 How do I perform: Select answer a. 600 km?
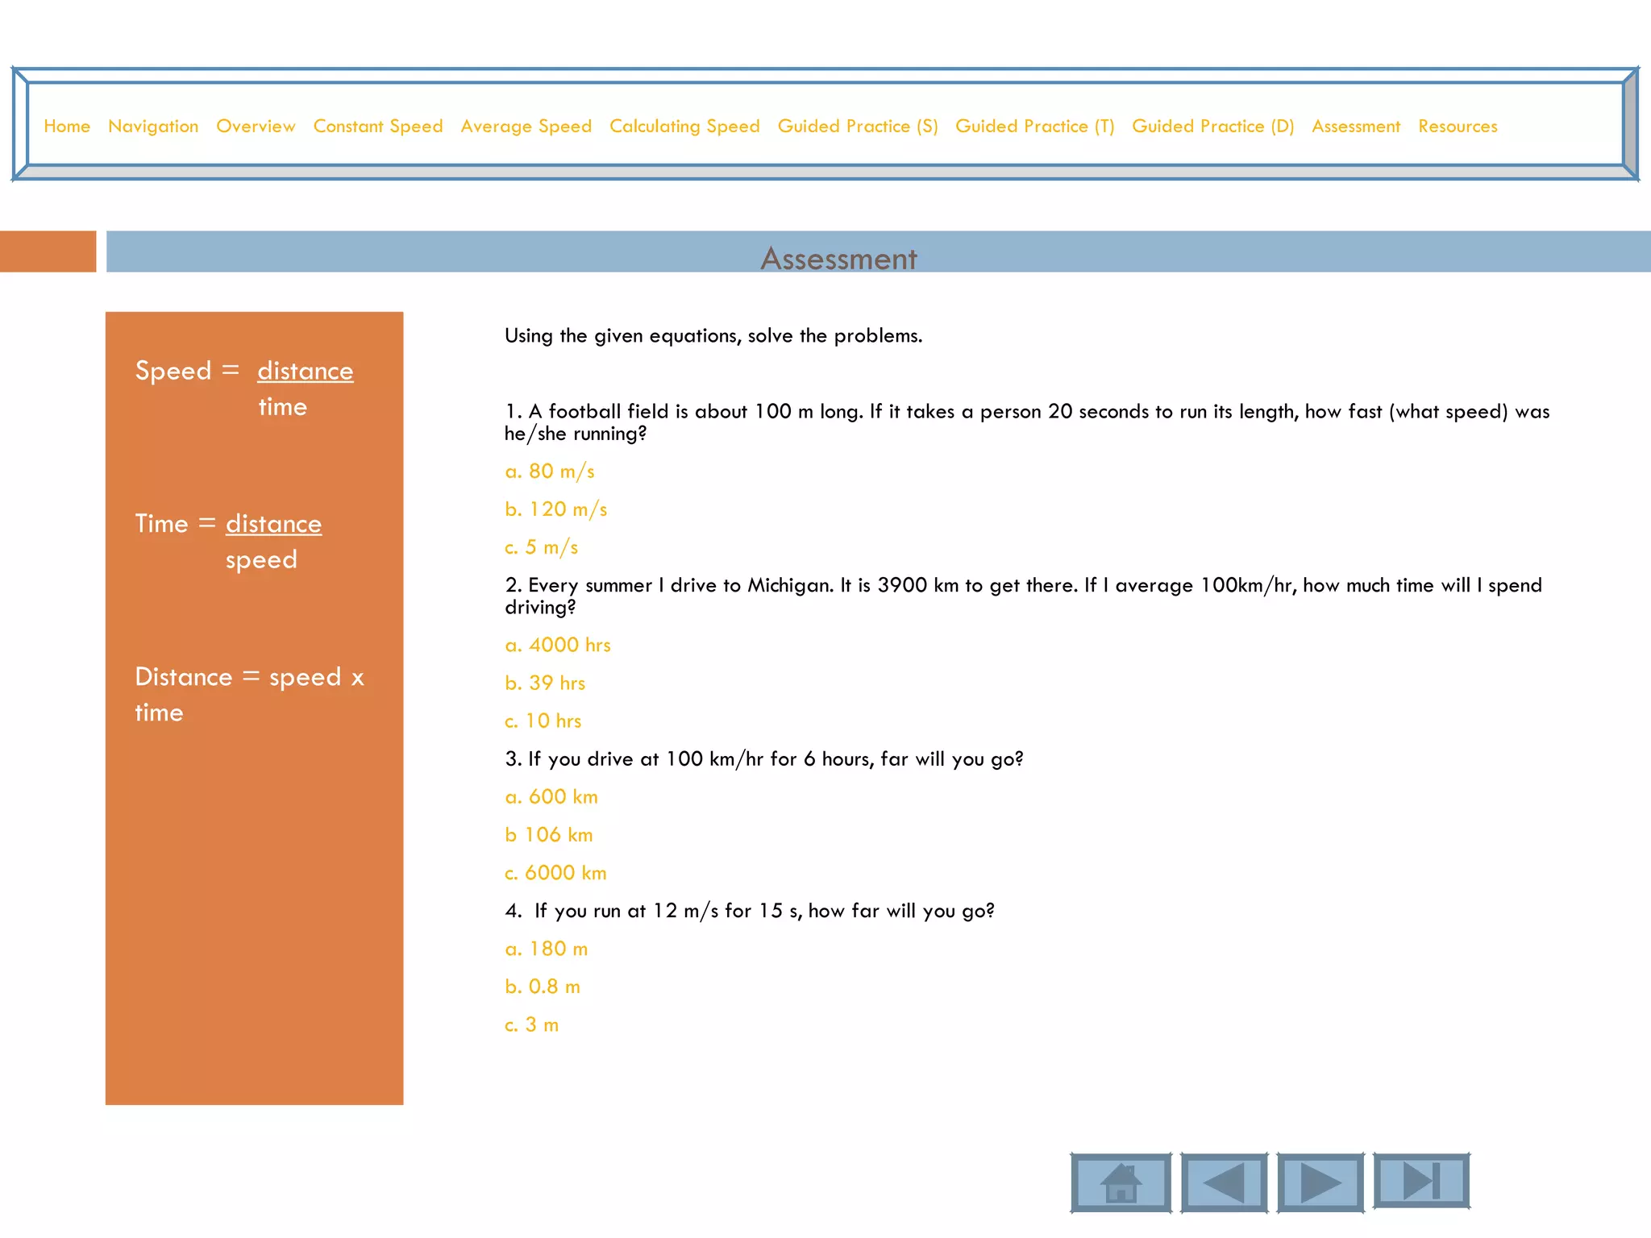[551, 797]
